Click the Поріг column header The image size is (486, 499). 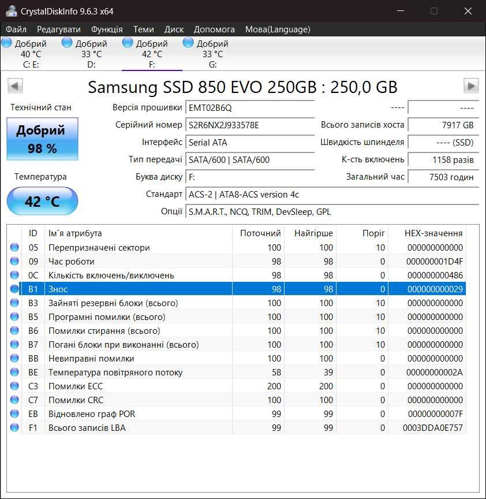(x=362, y=233)
